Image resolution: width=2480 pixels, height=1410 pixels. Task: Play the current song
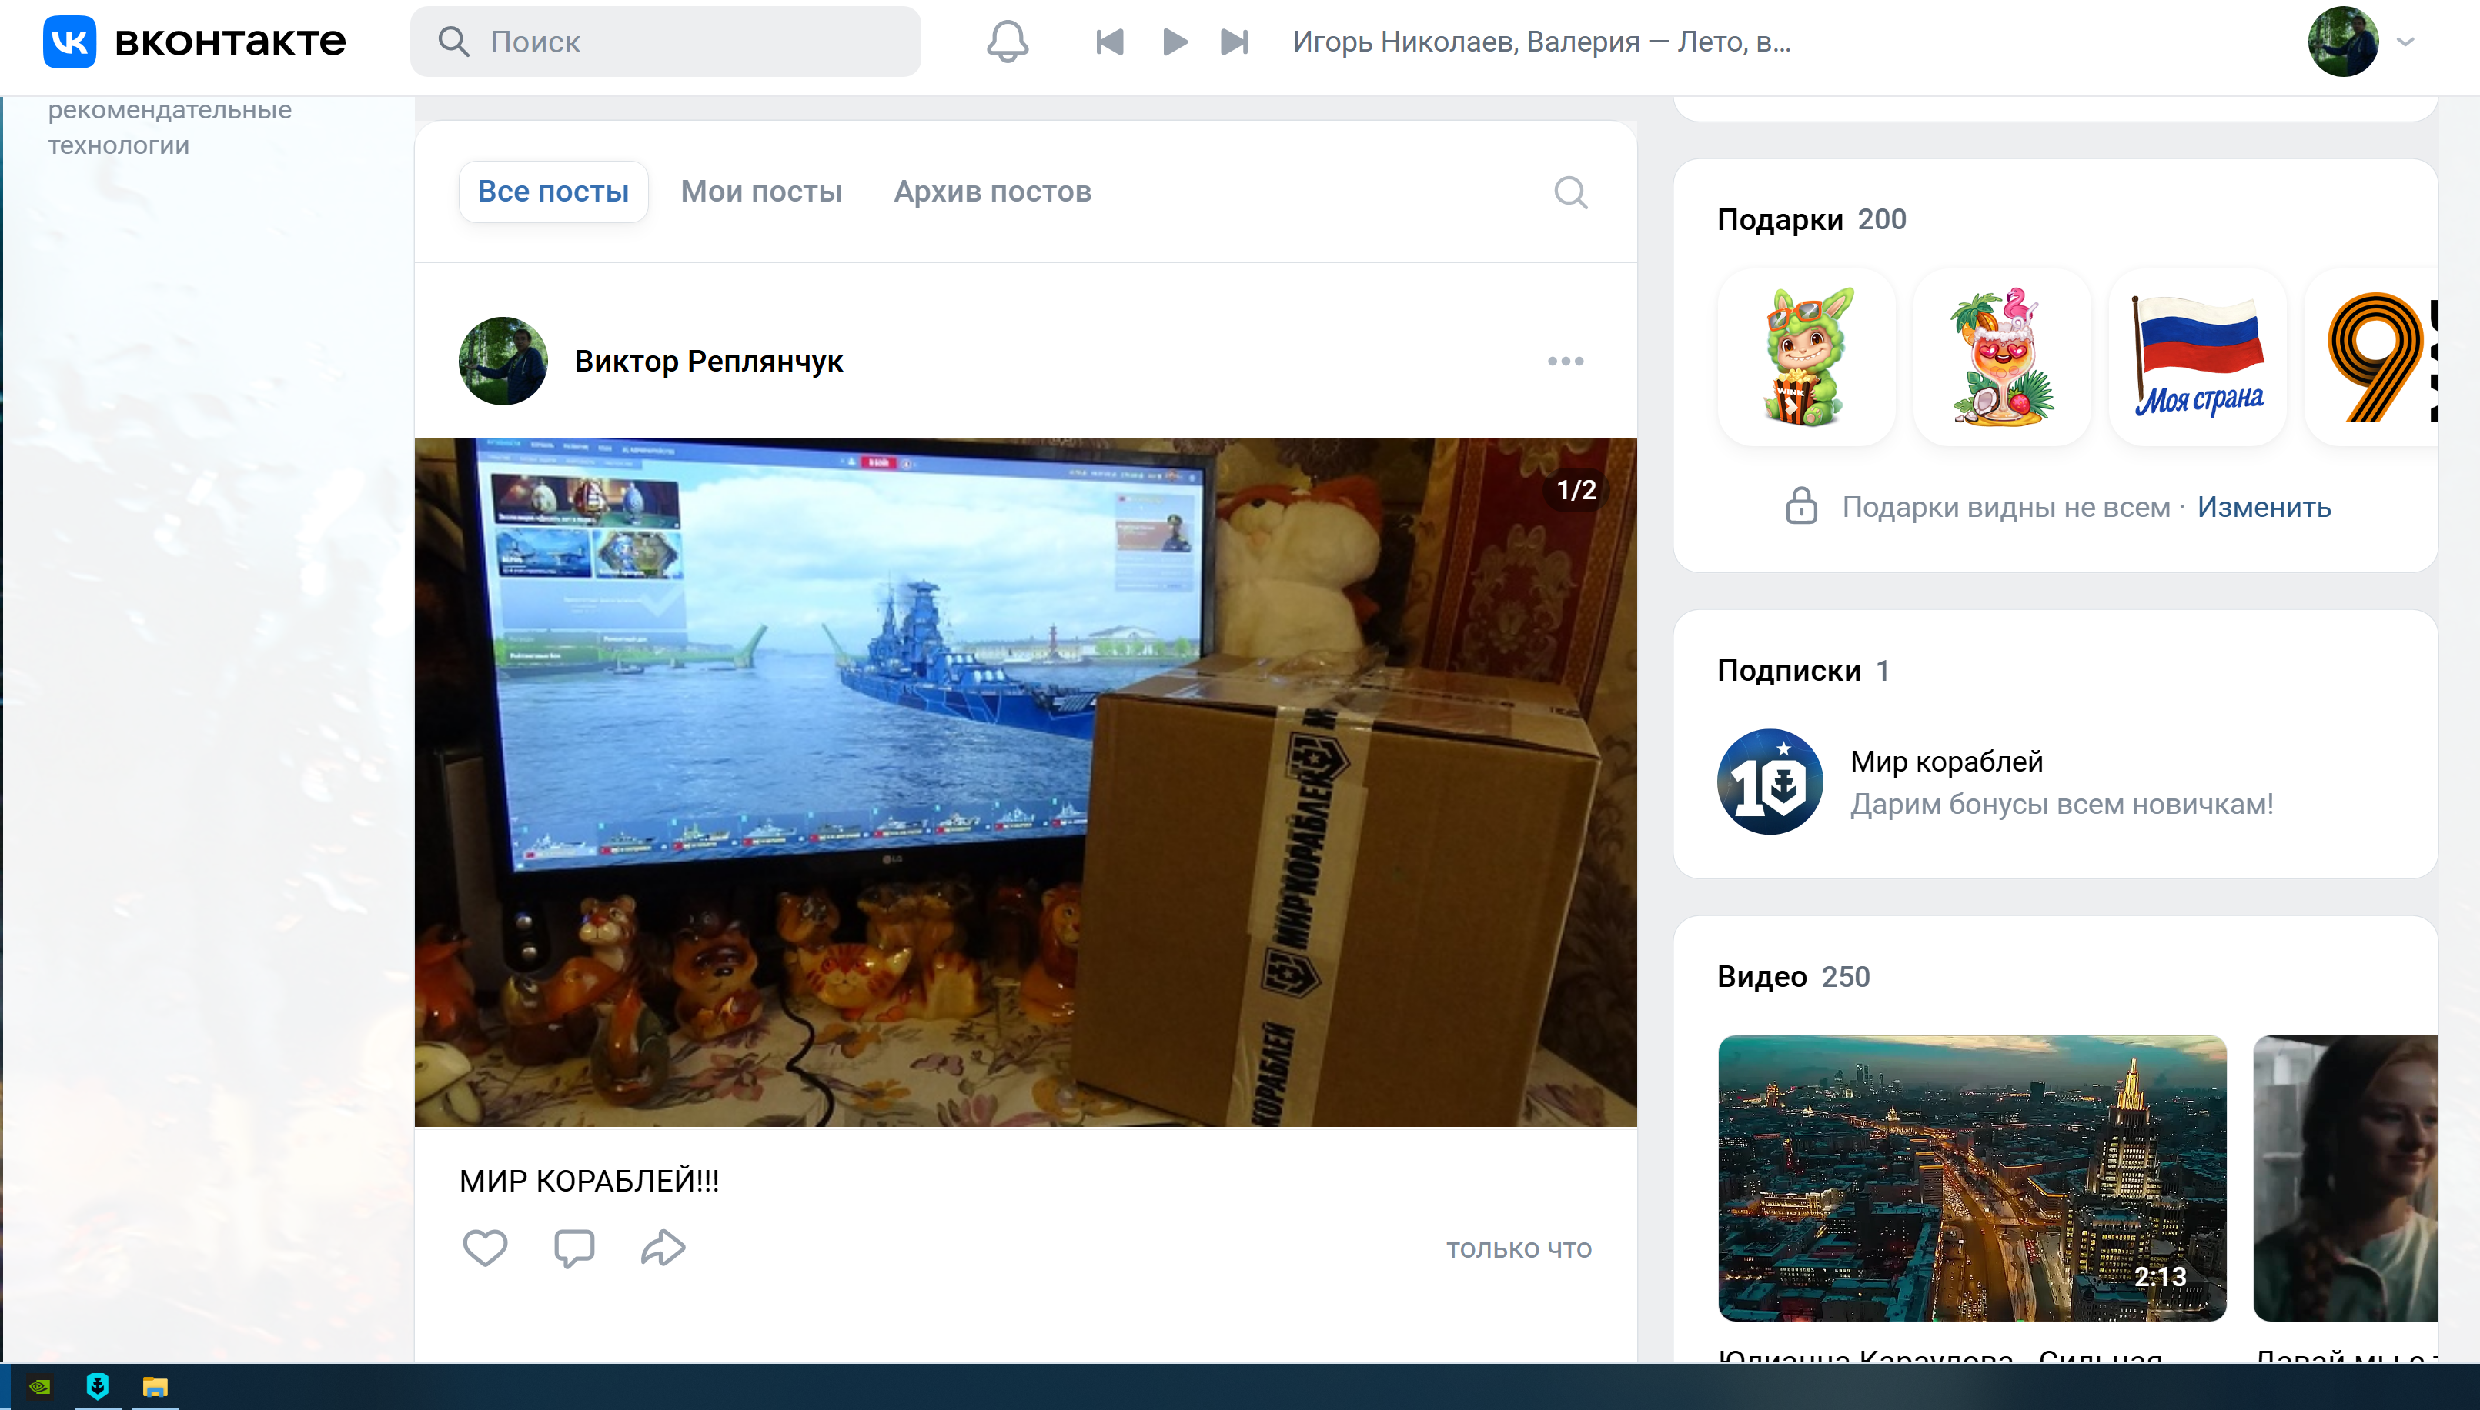(x=1174, y=42)
